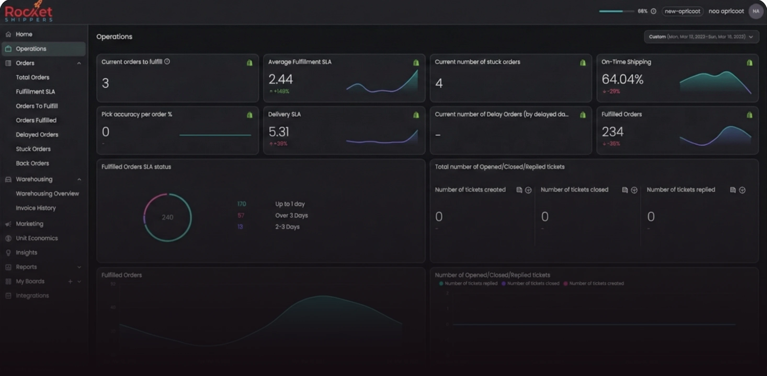Screen dimensions: 767x376
Task: Go to Warehousing Overview page
Action: (x=47, y=193)
